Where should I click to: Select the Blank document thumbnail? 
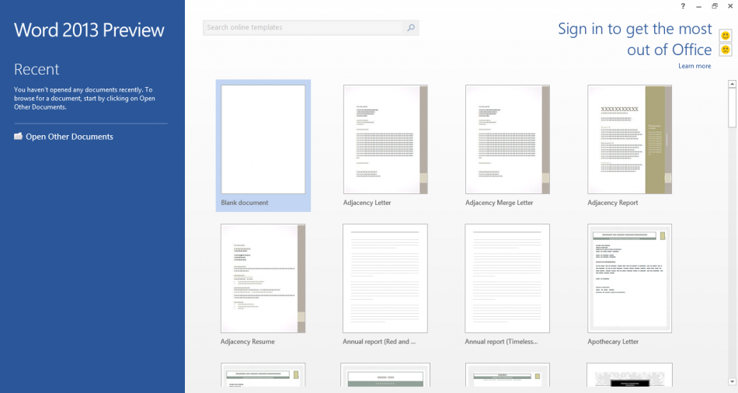coord(263,139)
